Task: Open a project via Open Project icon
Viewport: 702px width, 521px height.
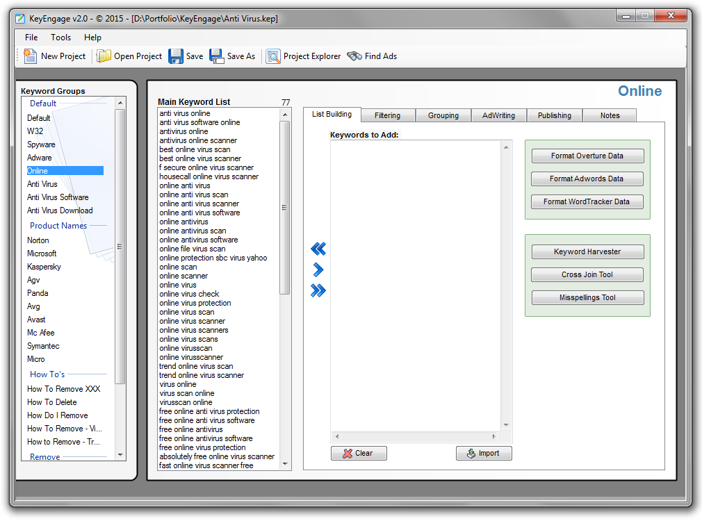Action: coord(104,56)
